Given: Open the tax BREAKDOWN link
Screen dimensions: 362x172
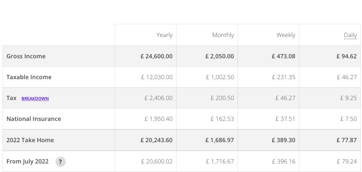Looking at the screenshot, I should [x=35, y=98].
